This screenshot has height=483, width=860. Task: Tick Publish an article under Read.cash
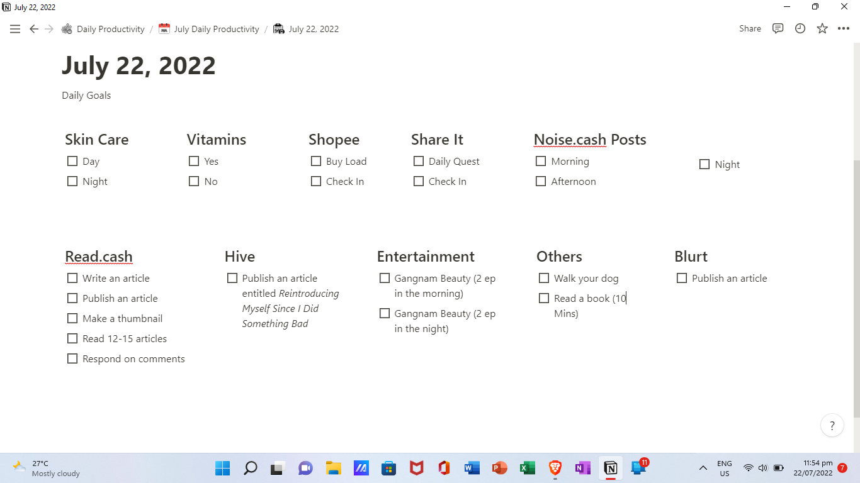[72, 298]
